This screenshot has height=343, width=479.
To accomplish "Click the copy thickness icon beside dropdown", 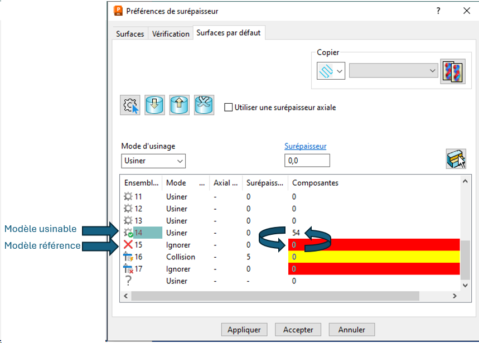I will pyautogui.click(x=452, y=71).
